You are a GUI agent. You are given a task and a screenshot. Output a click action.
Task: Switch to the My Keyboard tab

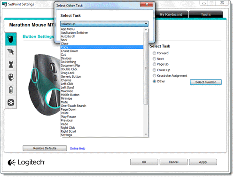pyautogui.click(x=171, y=15)
